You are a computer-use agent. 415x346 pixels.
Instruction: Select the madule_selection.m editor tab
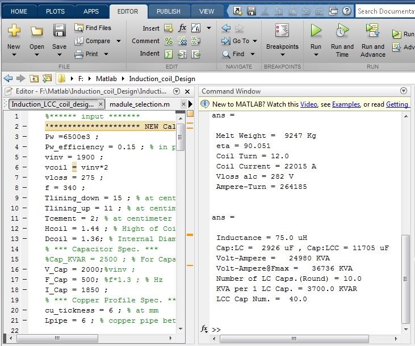coord(140,104)
